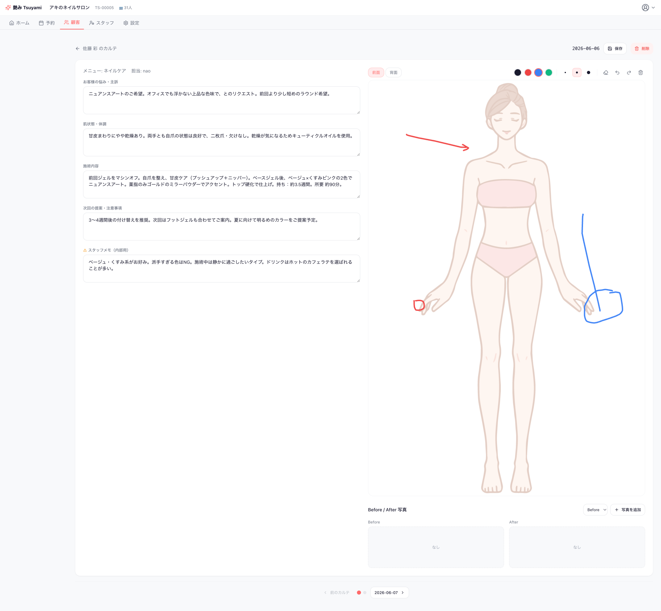Screen dimensions: 661x611
Task: Click アキのネイルサロン salon name
Action: 70,7
